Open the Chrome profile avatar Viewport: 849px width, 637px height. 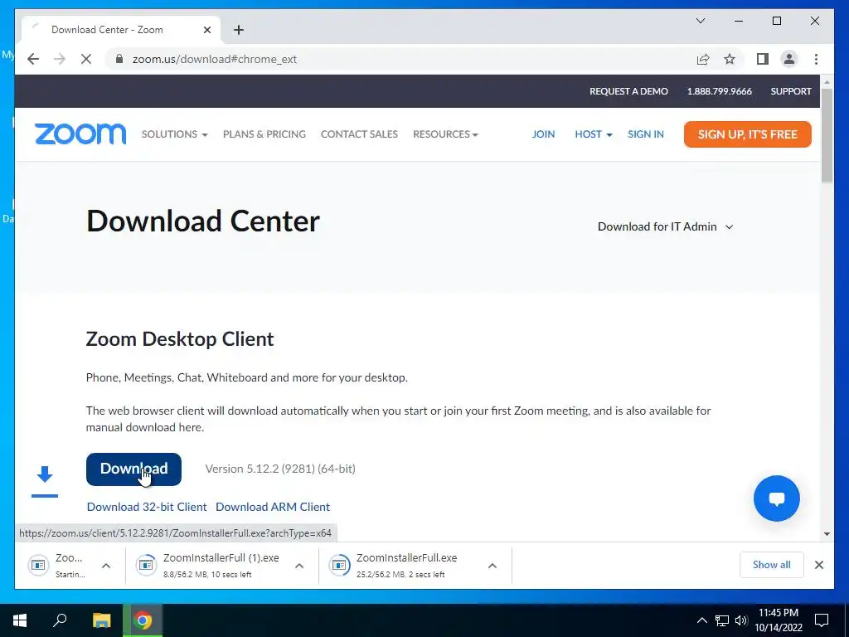coord(789,59)
